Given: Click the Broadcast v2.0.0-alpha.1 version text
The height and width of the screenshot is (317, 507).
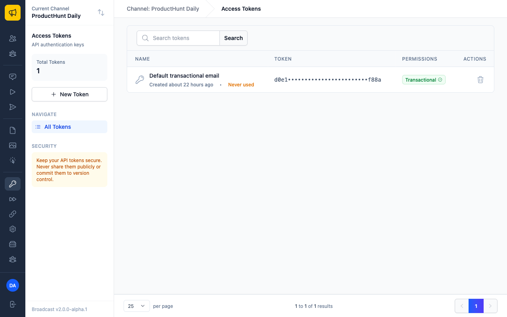Looking at the screenshot, I should pyautogui.click(x=59, y=309).
